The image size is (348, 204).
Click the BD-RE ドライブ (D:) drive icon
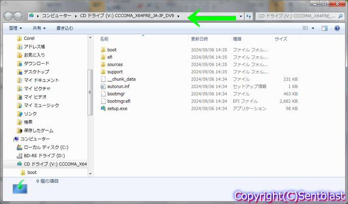point(20,156)
